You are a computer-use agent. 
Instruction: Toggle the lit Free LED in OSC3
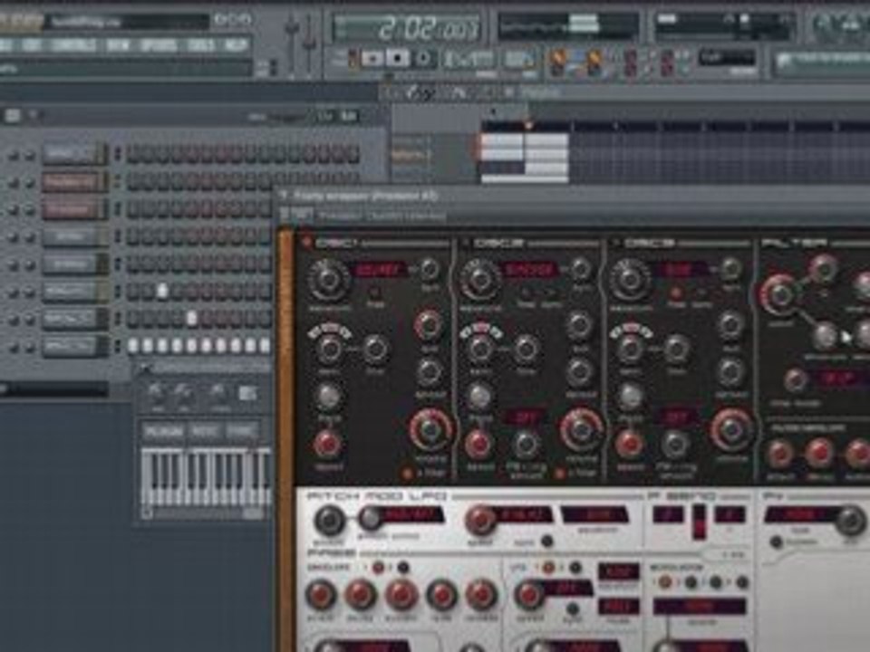pos(676,292)
